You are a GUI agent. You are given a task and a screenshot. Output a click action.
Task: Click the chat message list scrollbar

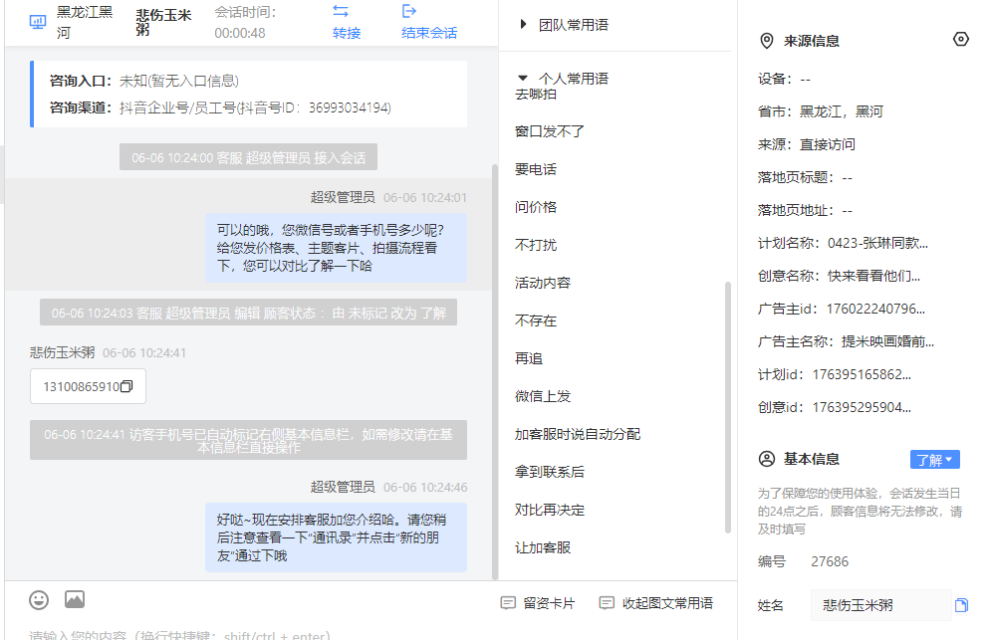[x=494, y=372]
